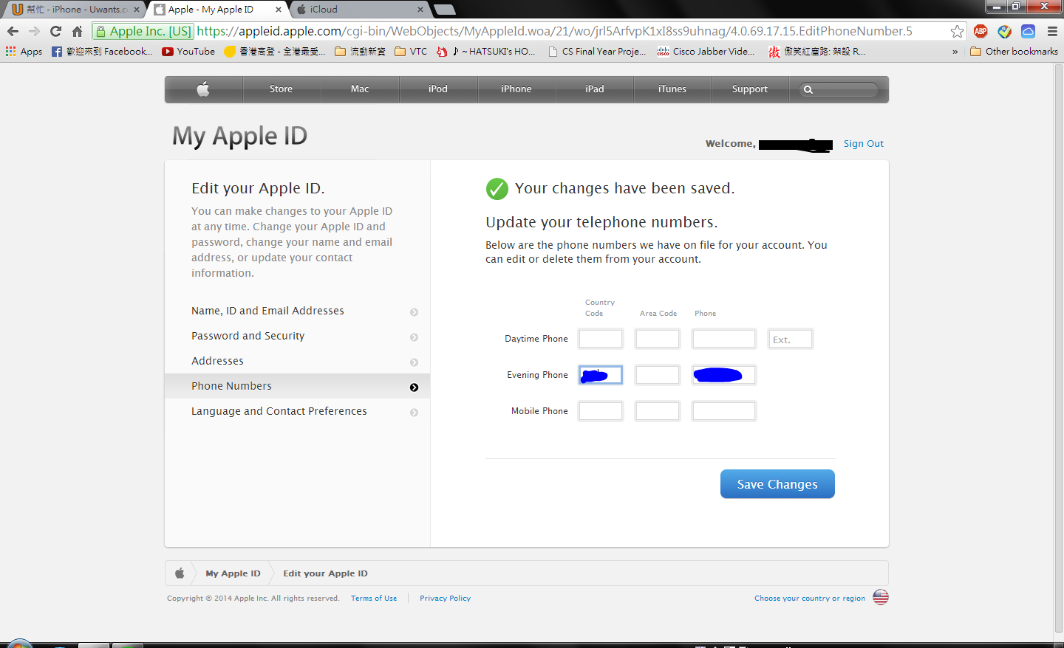This screenshot has width=1064, height=648.
Task: Click the Evening Phone country code field
Action: 601,375
